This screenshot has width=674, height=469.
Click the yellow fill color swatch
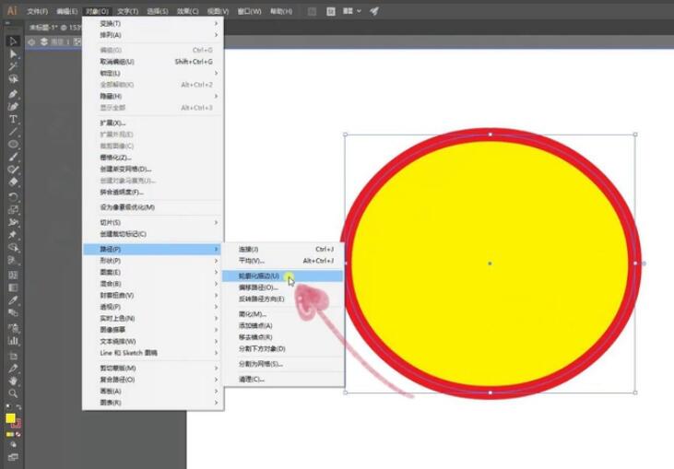point(10,418)
